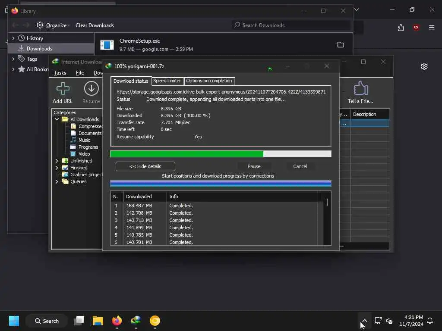Open the Firefox extensions puzzle icon
The height and width of the screenshot is (331, 442).
click(x=401, y=28)
